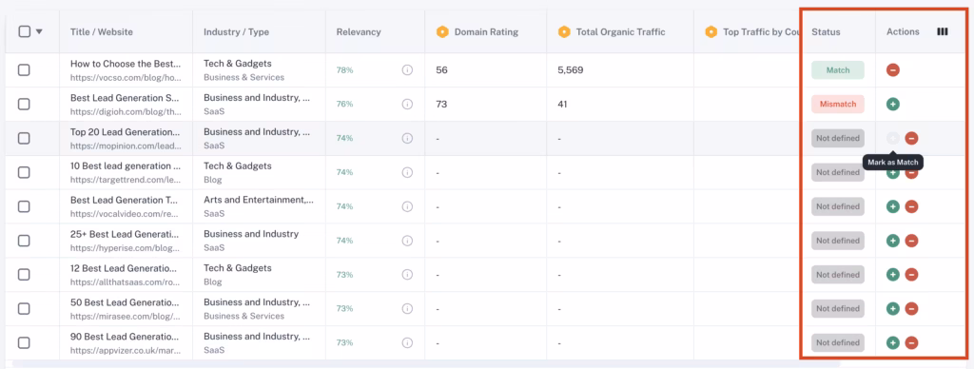Click the 78% relevancy value
The width and height of the screenshot is (974, 369).
(344, 70)
